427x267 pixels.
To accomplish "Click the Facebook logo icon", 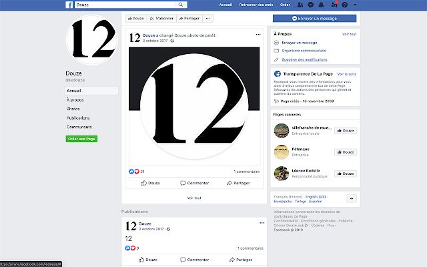I will (69, 5).
